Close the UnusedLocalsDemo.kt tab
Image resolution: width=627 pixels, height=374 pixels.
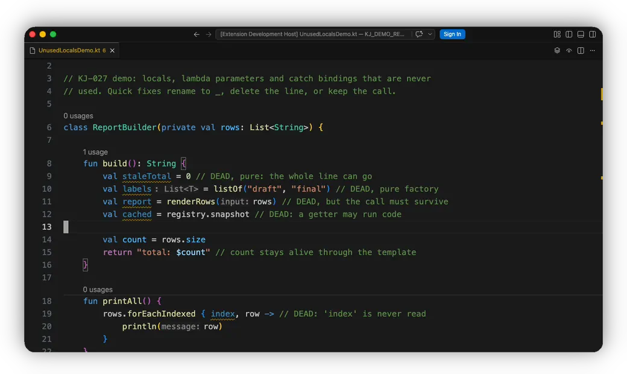click(112, 51)
